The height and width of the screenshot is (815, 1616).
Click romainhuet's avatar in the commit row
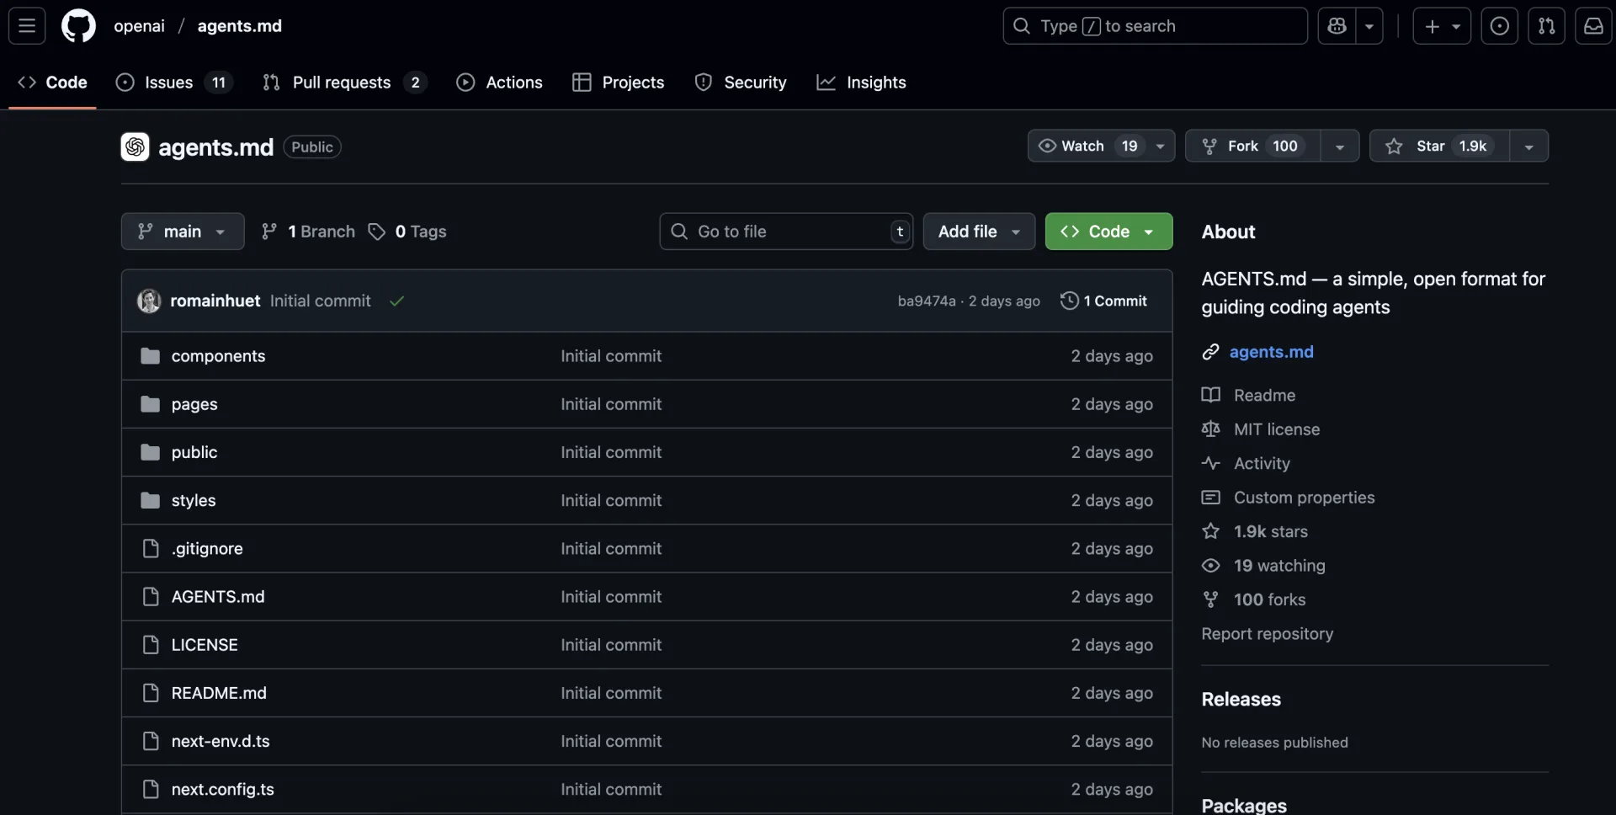[149, 301]
